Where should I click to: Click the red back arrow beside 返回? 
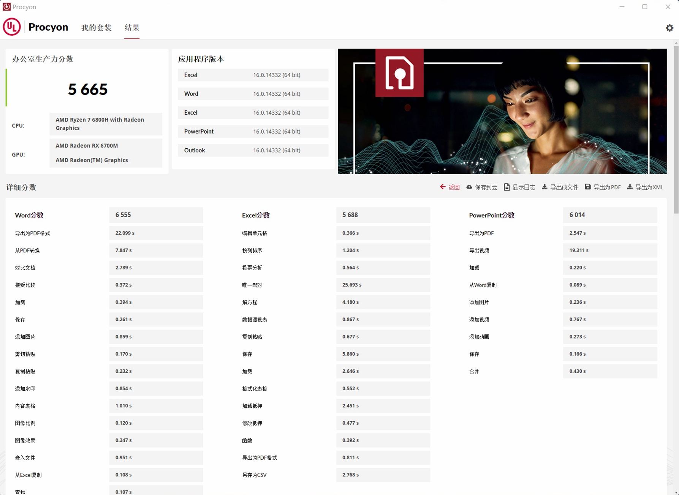[442, 187]
